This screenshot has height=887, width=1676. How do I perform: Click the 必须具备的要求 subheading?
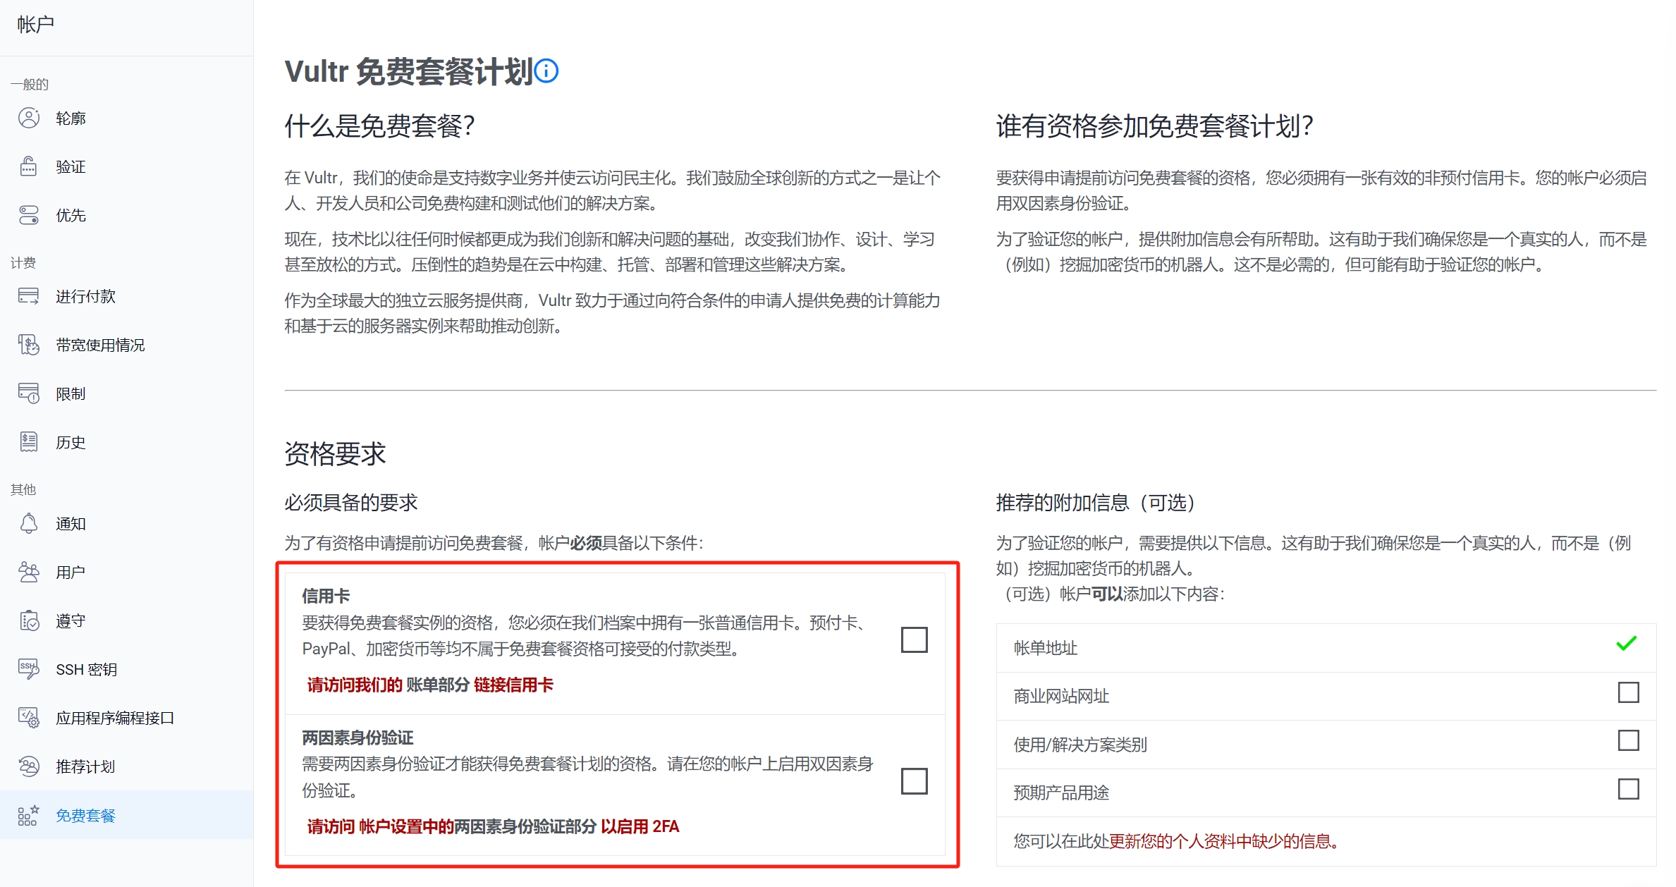pyautogui.click(x=351, y=503)
